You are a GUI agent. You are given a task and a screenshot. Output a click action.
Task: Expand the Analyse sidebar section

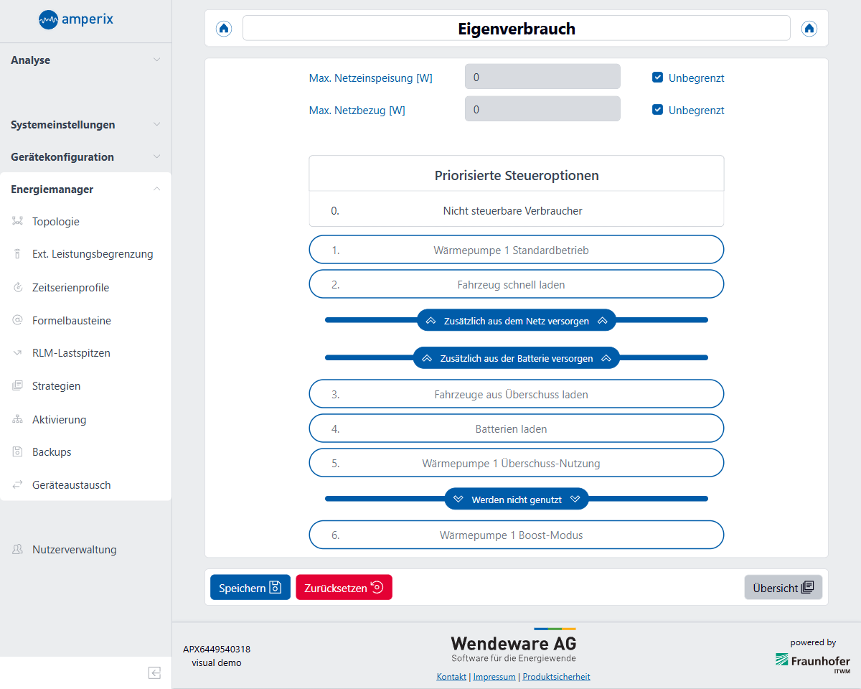coord(86,60)
